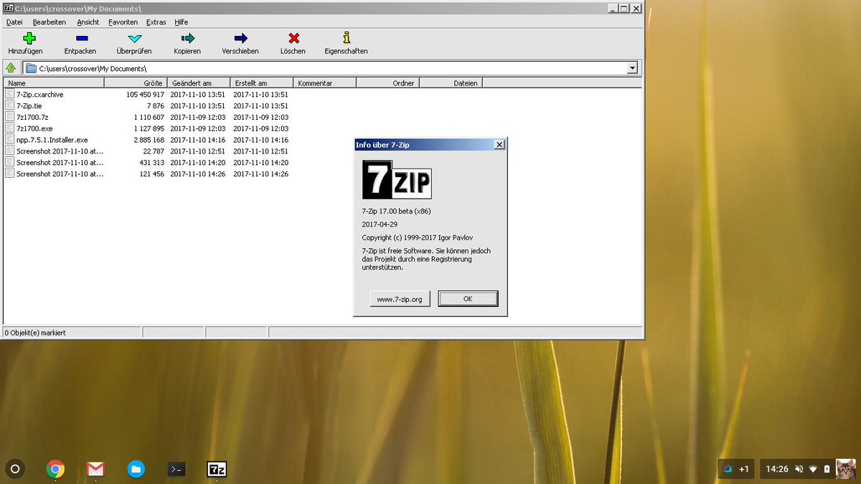Click the www.7-zip.org button
Image resolution: width=861 pixels, height=484 pixels.
[400, 298]
